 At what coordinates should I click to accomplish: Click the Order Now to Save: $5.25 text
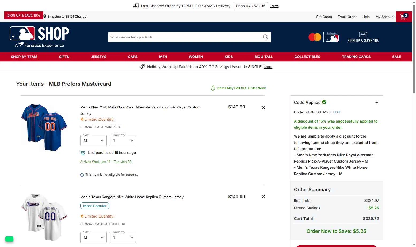336,231
